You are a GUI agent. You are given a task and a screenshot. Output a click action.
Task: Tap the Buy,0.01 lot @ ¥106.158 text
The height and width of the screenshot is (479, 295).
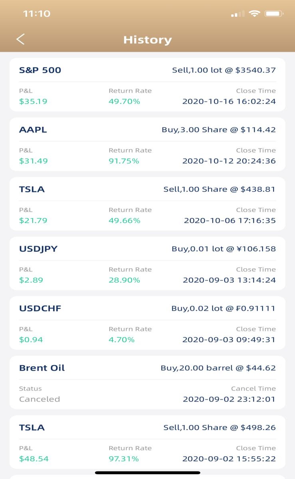coord(224,249)
